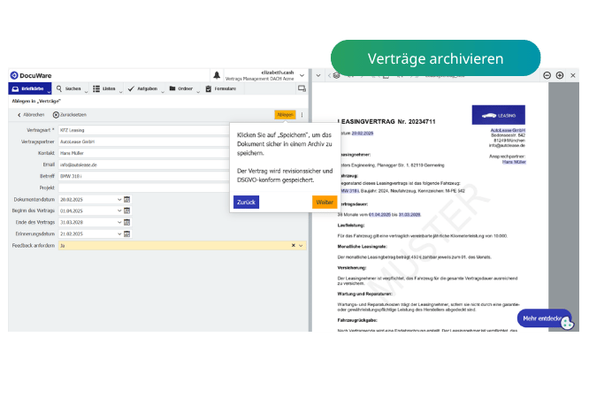Click the Erinnerungsdatum value 21.02.2025
Screen dimensions: 589x398
[x=72, y=234]
